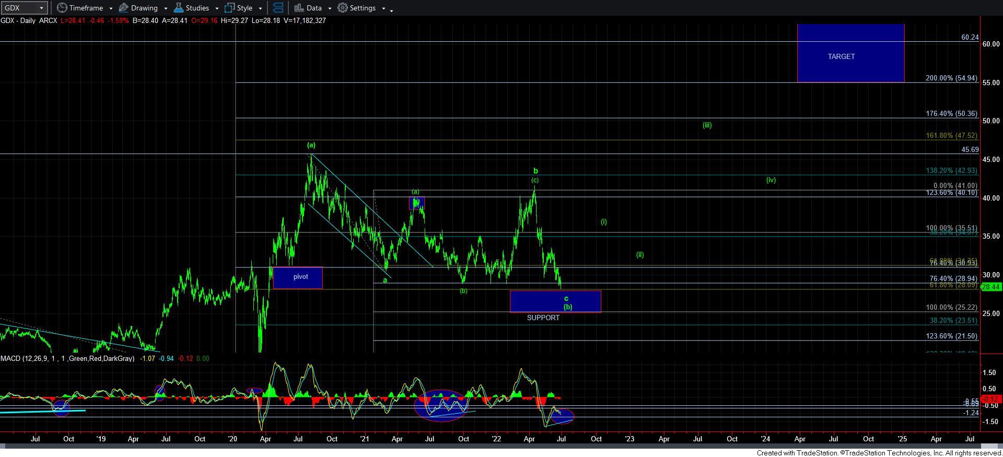
Task: Click the 176.40% (50.36) Fibonacci label
Action: point(951,113)
